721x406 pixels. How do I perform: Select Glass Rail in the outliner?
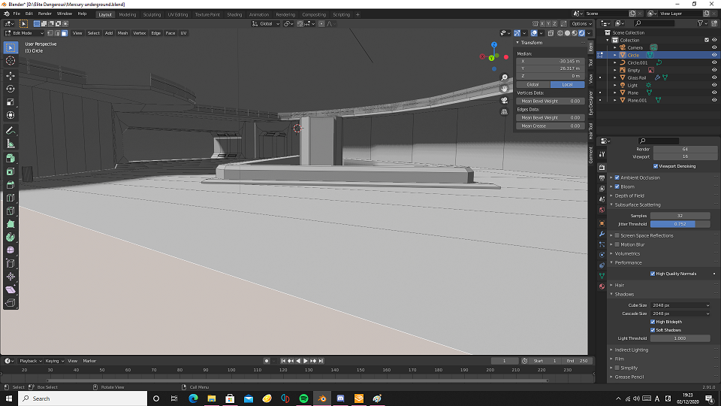tap(636, 77)
